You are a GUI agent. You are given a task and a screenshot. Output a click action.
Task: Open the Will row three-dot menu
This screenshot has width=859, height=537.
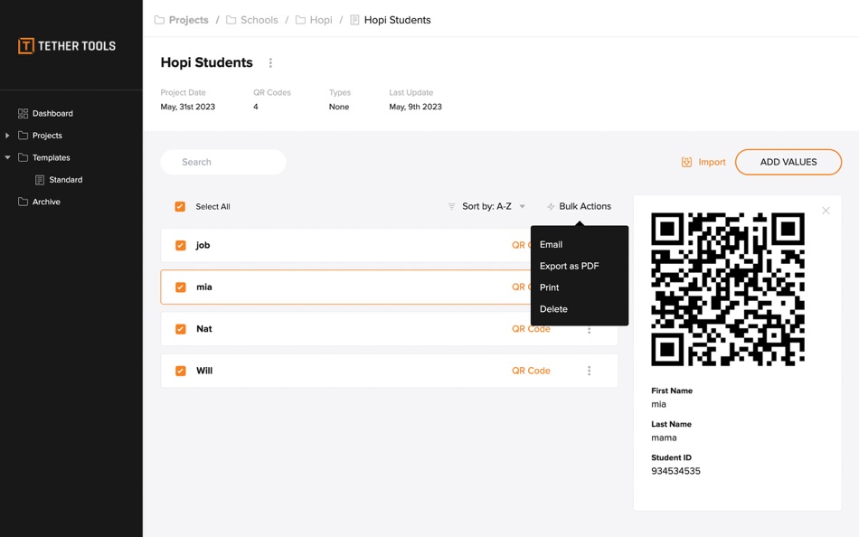(589, 371)
